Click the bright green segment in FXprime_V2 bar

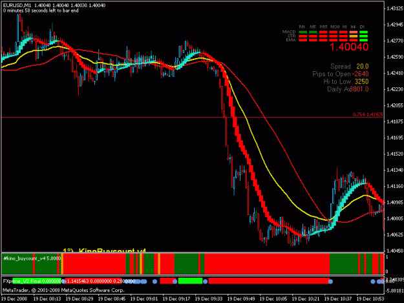pyautogui.click(x=190, y=281)
